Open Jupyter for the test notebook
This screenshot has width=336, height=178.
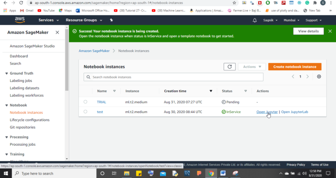pyautogui.click(x=267, y=112)
